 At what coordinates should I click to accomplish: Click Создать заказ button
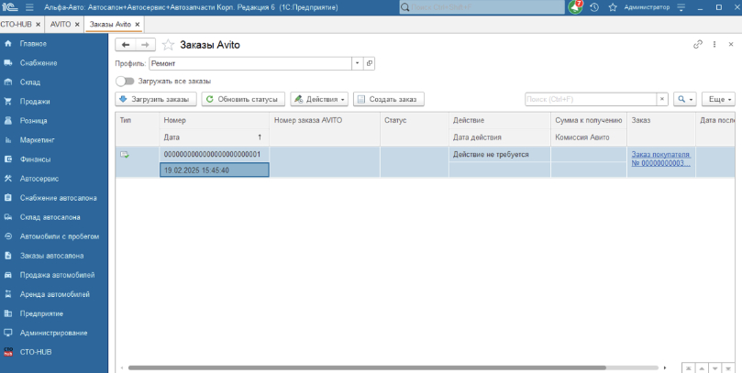(x=389, y=99)
